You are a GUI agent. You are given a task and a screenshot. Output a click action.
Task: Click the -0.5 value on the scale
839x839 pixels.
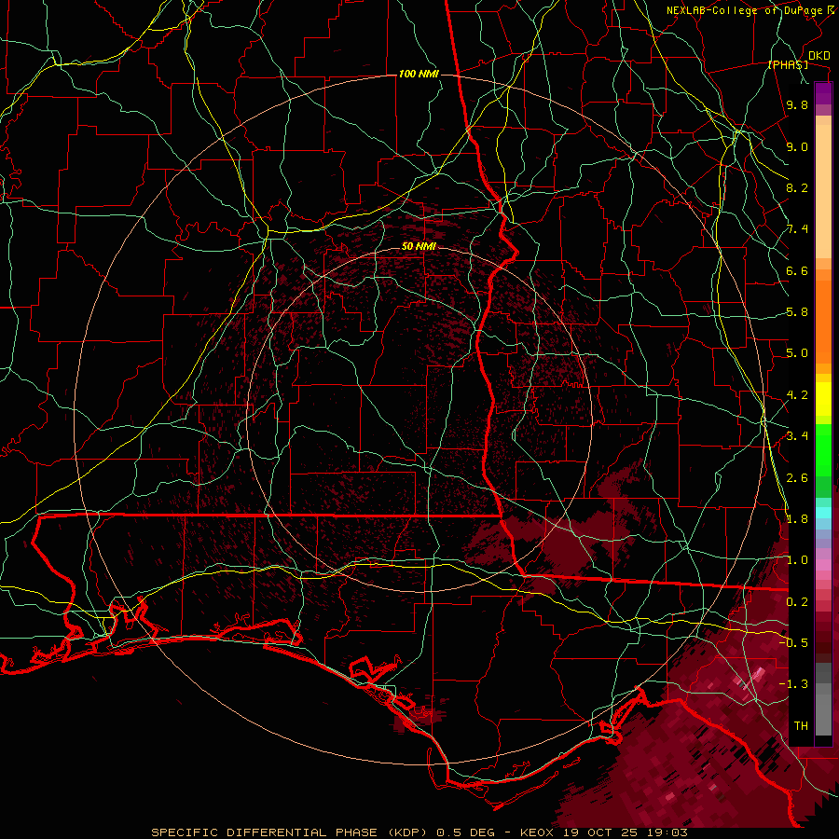click(x=793, y=642)
